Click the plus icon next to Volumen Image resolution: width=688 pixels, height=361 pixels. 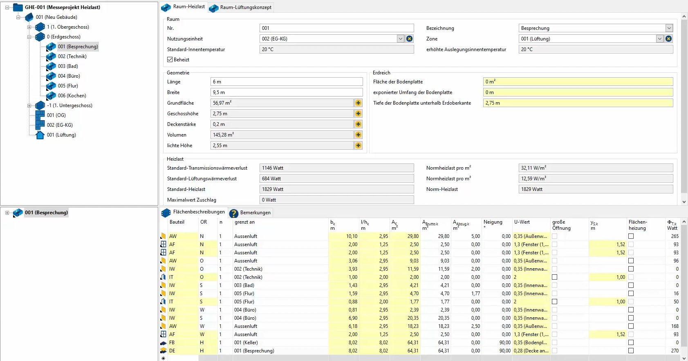358,135
